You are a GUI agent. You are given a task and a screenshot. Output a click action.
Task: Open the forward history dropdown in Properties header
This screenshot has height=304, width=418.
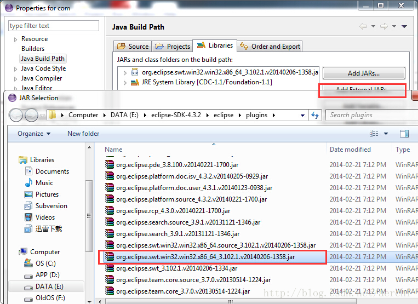pyautogui.click(x=394, y=26)
